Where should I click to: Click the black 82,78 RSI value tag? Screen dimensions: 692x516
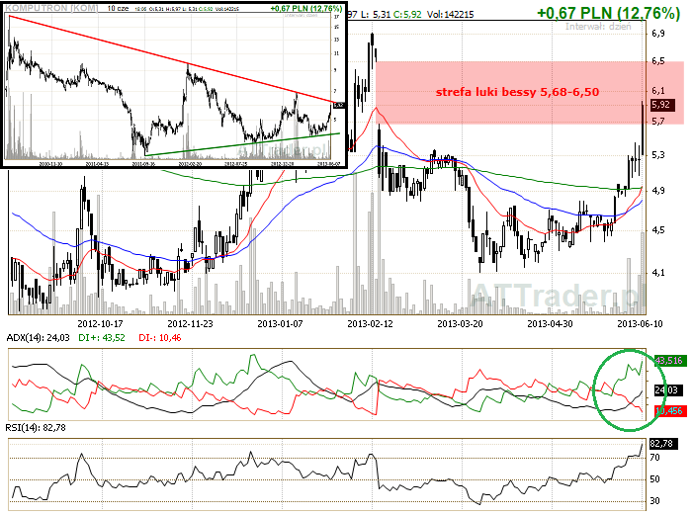click(x=662, y=444)
